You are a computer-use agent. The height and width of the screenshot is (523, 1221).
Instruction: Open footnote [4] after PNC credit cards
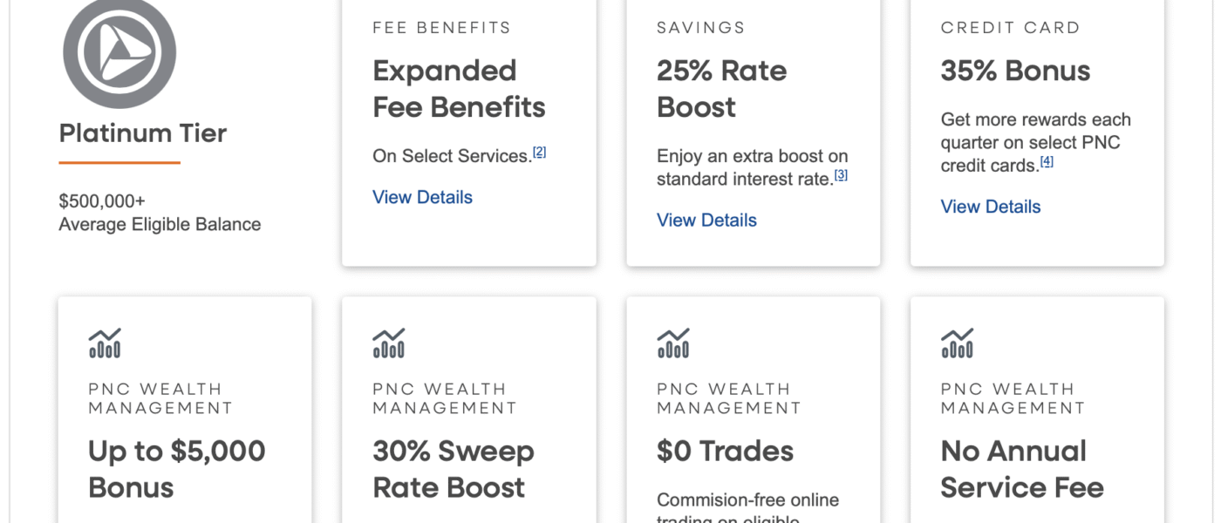point(1047,161)
